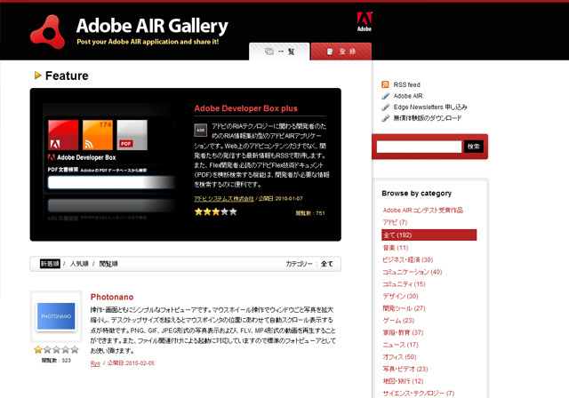Viewport: 569px width, 398px height.
Task: Click the yellow Feature arrow icon
Action: [37, 75]
